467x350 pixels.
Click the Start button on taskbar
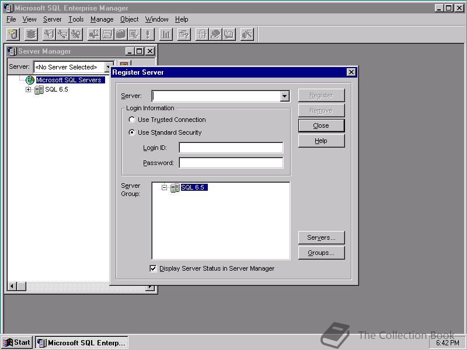pyautogui.click(x=17, y=342)
